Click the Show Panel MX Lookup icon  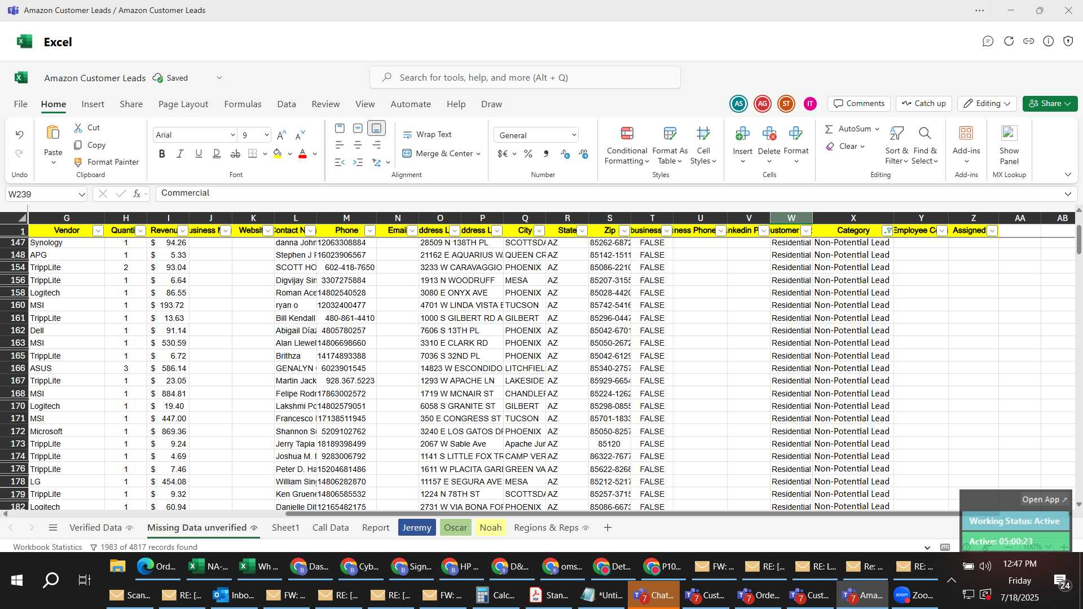click(1009, 134)
